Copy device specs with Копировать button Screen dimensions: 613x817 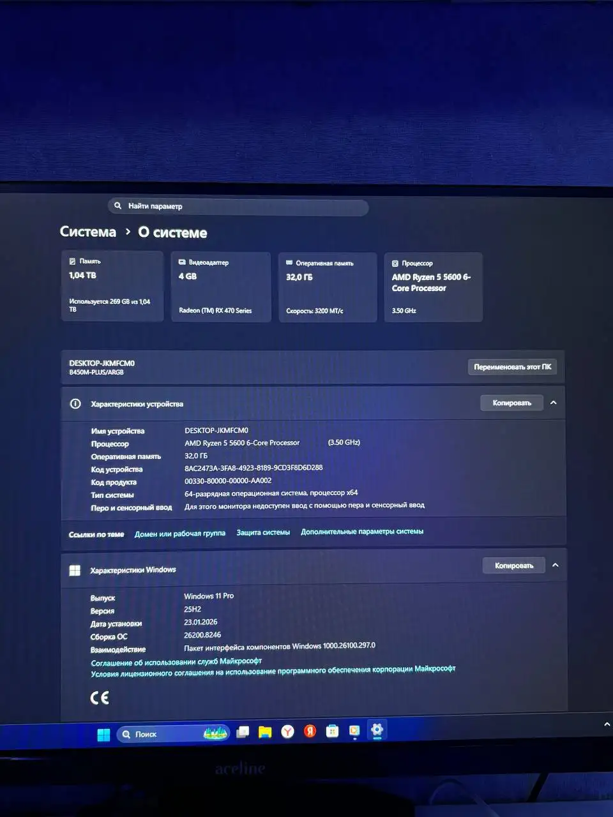(x=511, y=403)
